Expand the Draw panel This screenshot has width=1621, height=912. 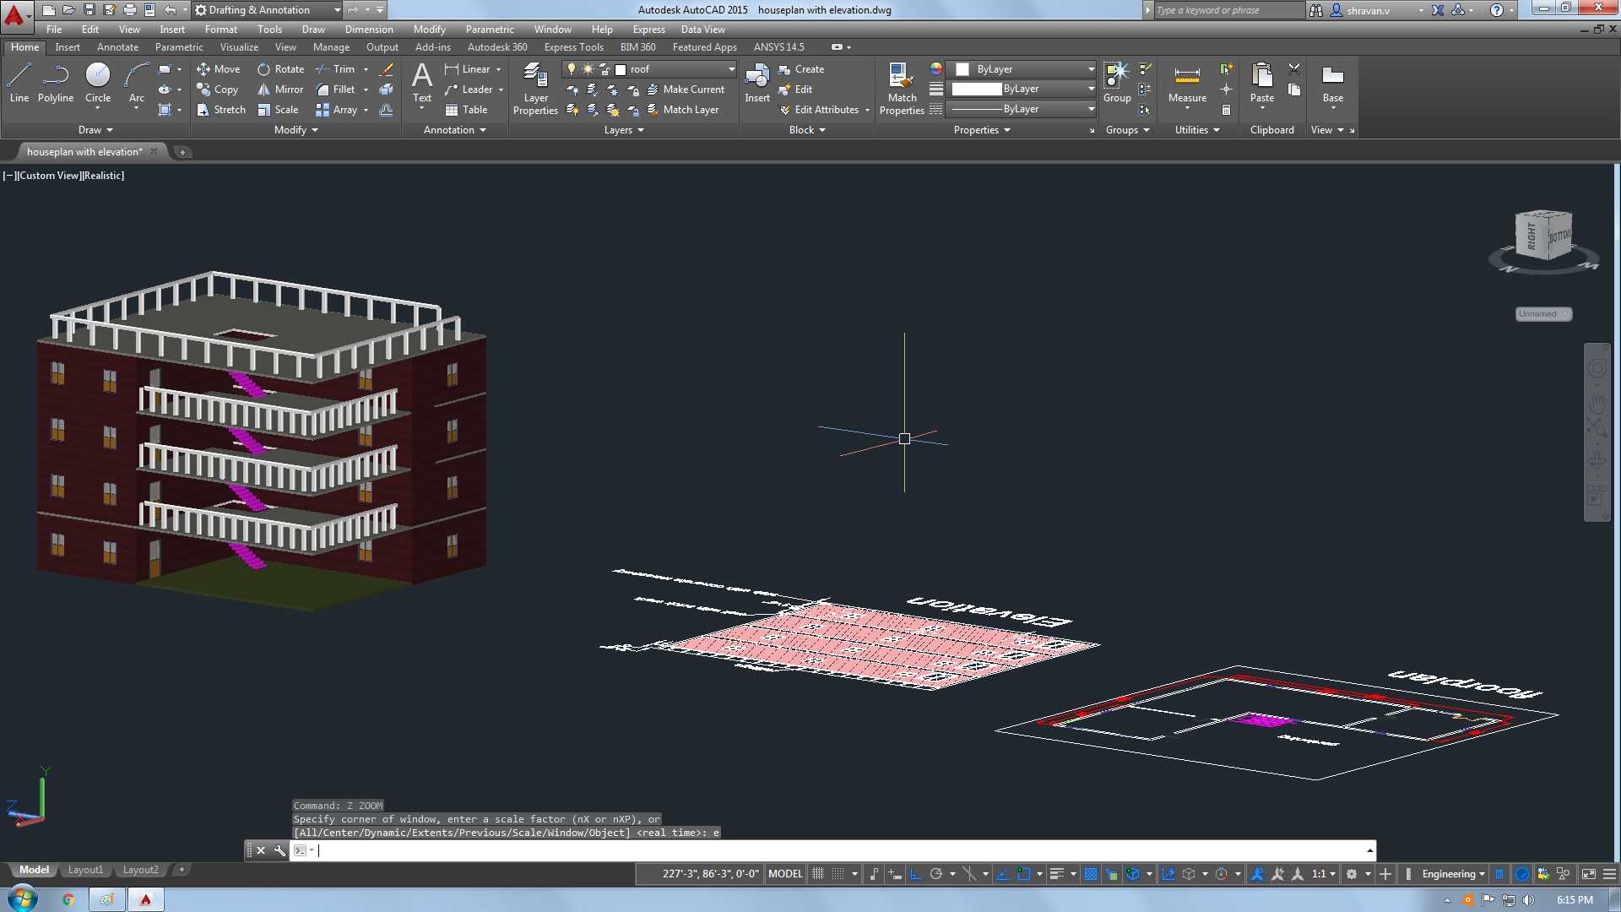coord(95,130)
